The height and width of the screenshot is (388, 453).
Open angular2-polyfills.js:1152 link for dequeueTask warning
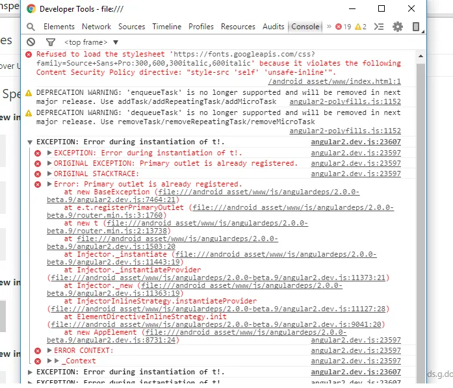(x=345, y=131)
